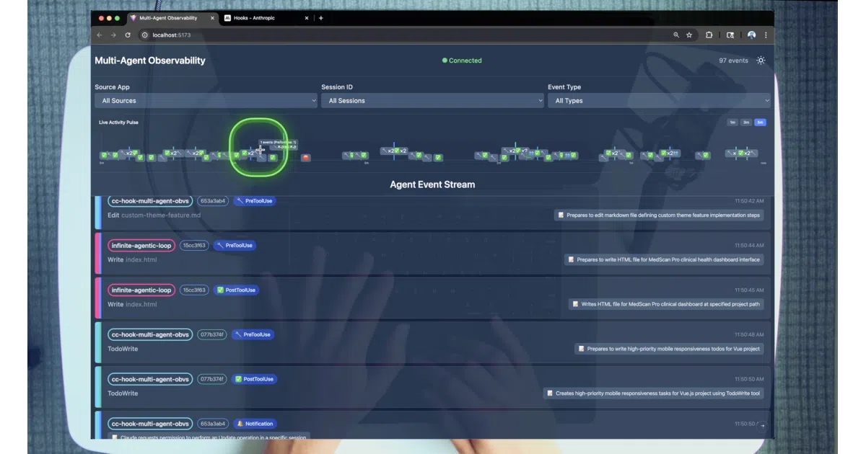Click session 077b374f badge in 11:50:48 AM row
The image size is (866, 454).
tap(212, 335)
